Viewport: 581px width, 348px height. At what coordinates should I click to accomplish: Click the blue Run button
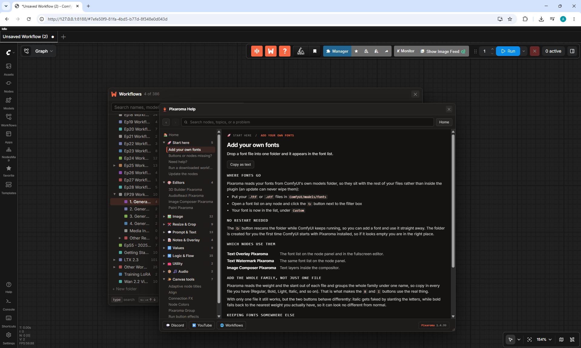(x=508, y=51)
